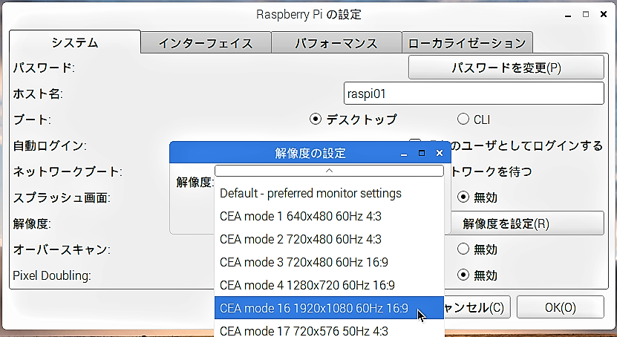Choose CEA mode 3 720x480 60Hz 16:9

pos(330,262)
